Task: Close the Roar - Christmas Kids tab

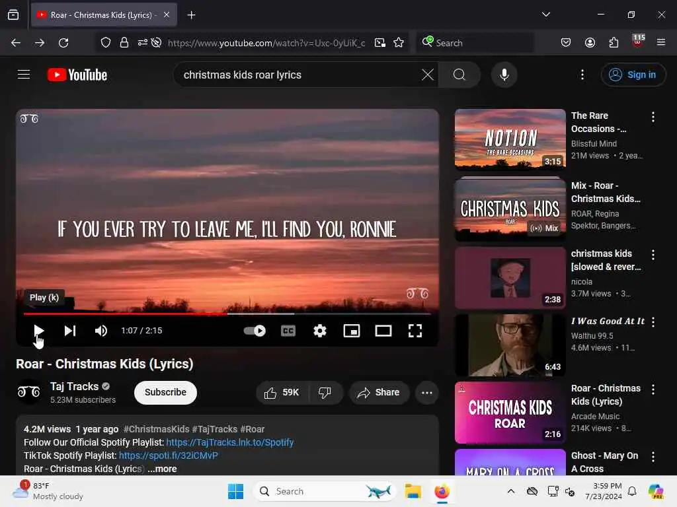Action: tap(167, 15)
